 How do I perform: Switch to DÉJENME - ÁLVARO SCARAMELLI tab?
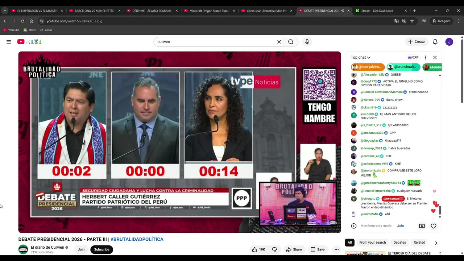(x=152, y=11)
